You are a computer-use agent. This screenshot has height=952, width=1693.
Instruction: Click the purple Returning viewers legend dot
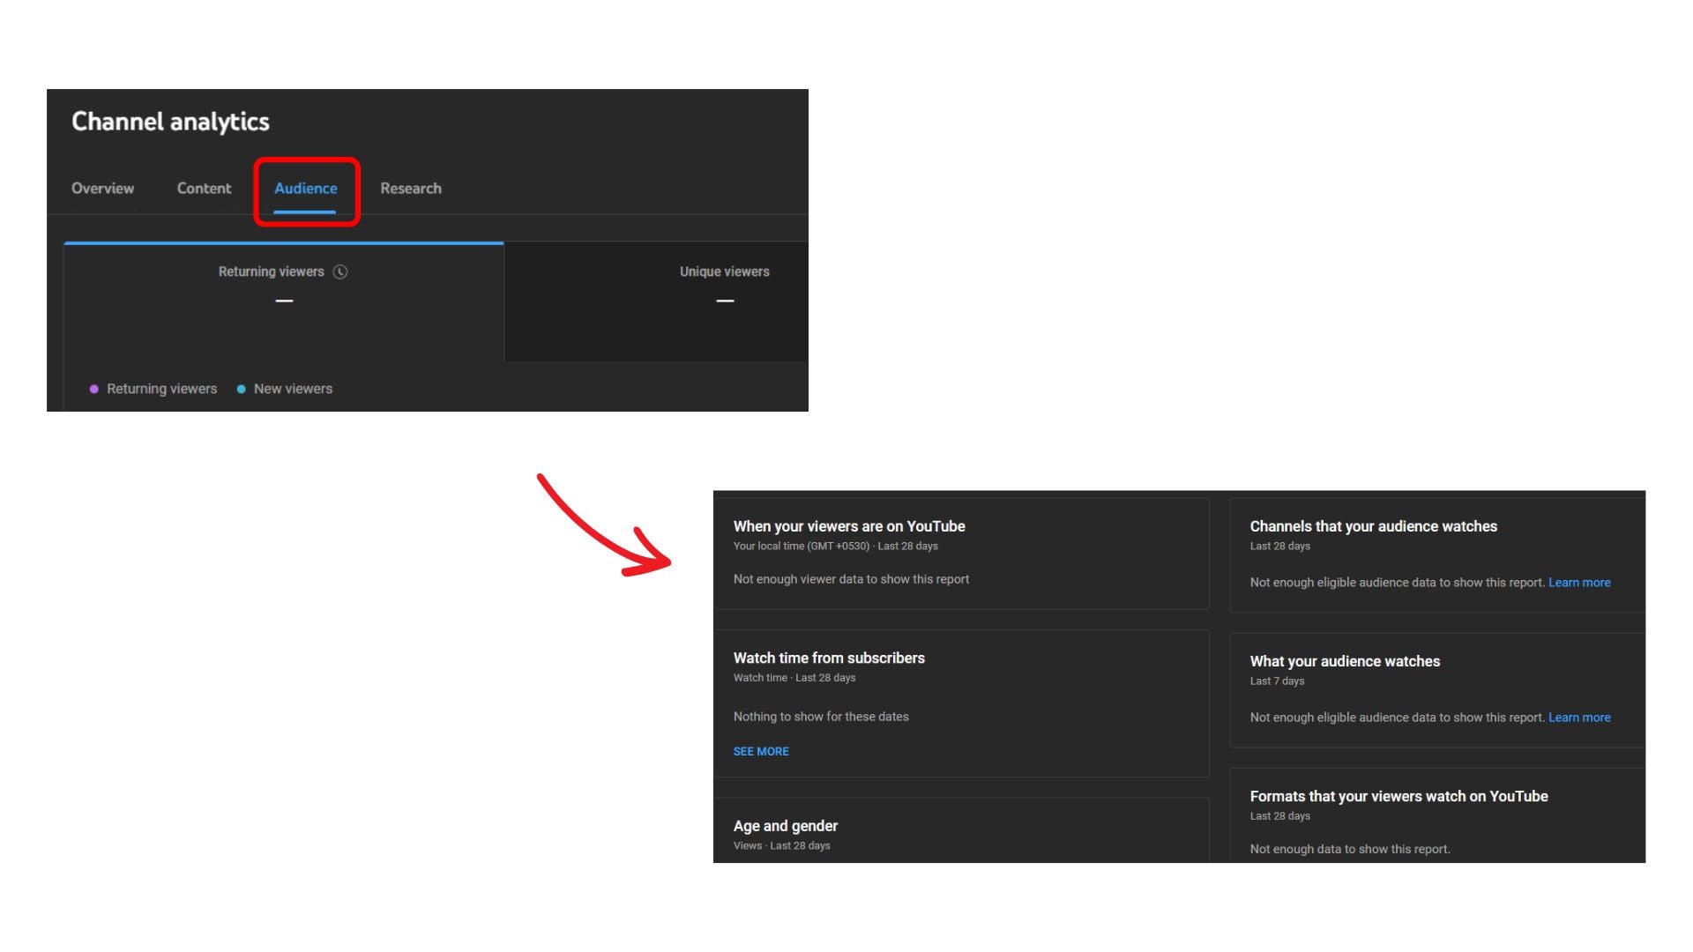point(94,389)
